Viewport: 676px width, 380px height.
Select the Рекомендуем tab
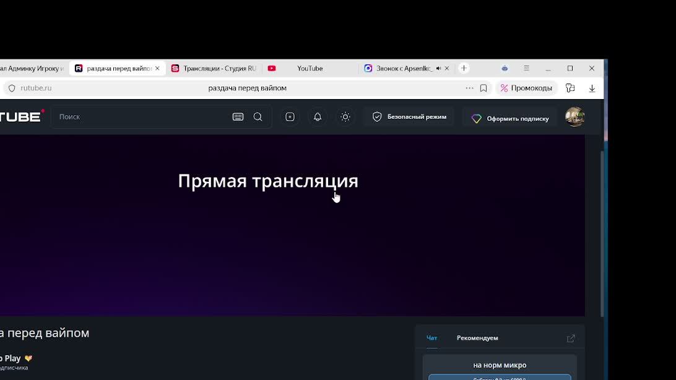pos(477,338)
